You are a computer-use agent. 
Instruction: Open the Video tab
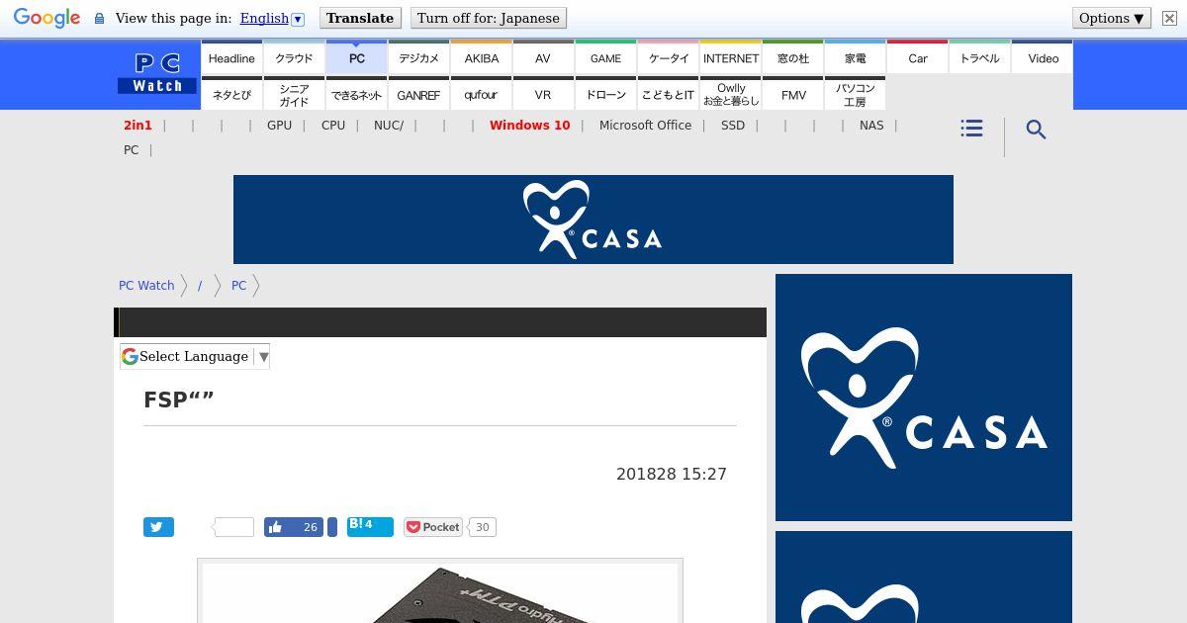(1043, 57)
